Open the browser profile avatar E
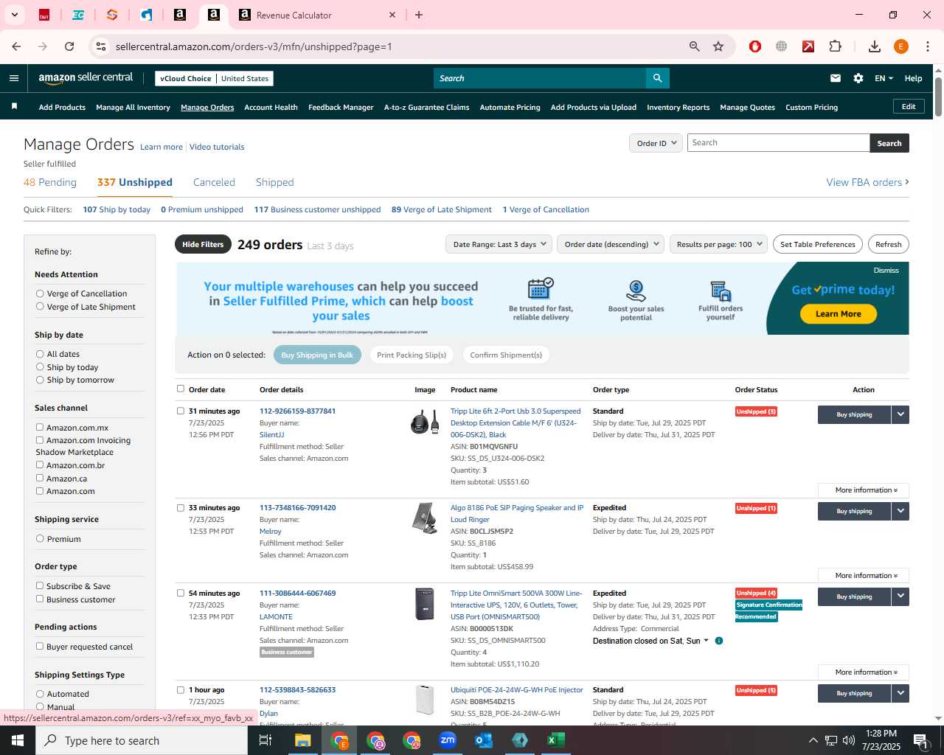The height and width of the screenshot is (755, 944). tap(901, 46)
